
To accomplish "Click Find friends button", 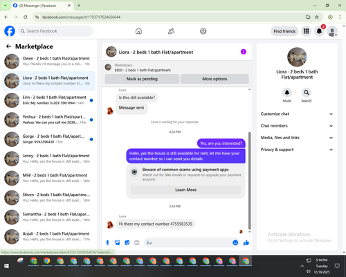I will pos(284,31).
